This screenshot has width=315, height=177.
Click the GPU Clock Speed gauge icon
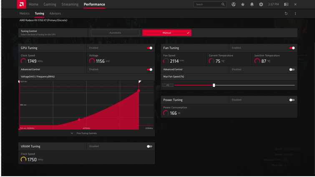23,61
